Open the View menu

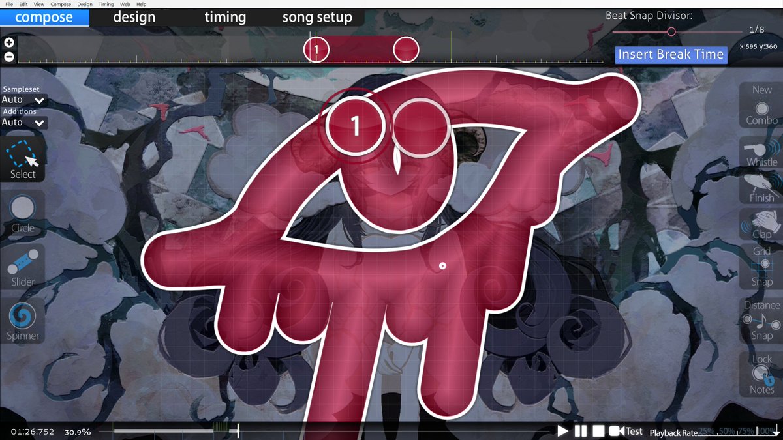[40, 4]
